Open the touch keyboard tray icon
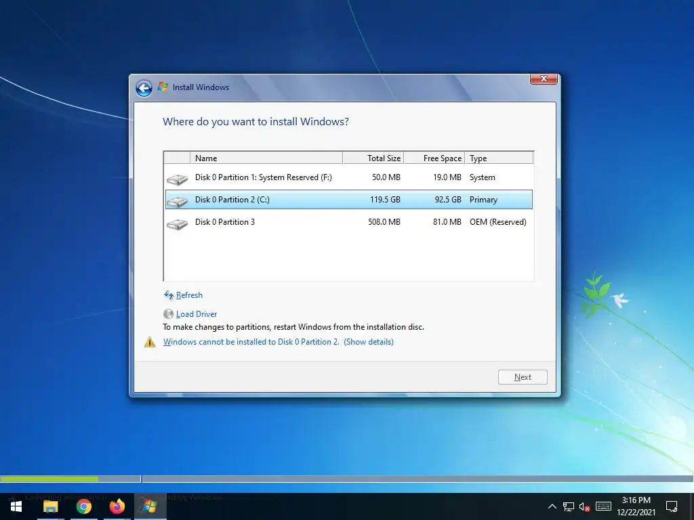The image size is (694, 520). [603, 506]
